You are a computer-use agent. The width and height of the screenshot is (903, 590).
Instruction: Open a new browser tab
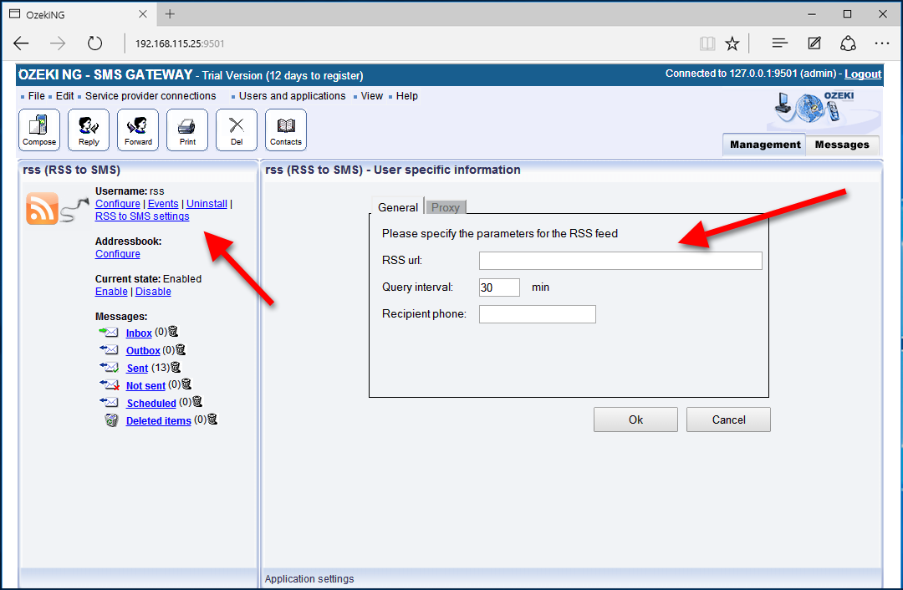click(170, 14)
